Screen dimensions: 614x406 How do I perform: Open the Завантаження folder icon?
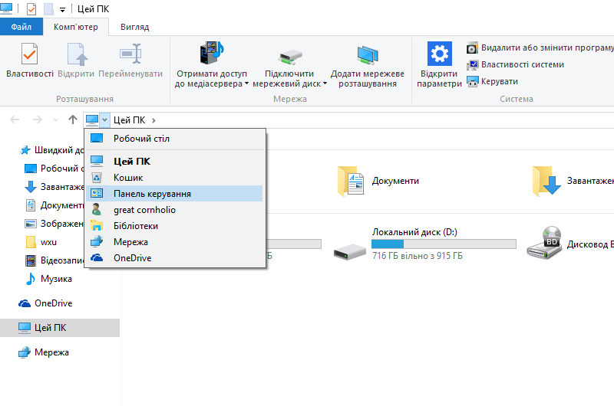pyautogui.click(x=547, y=181)
